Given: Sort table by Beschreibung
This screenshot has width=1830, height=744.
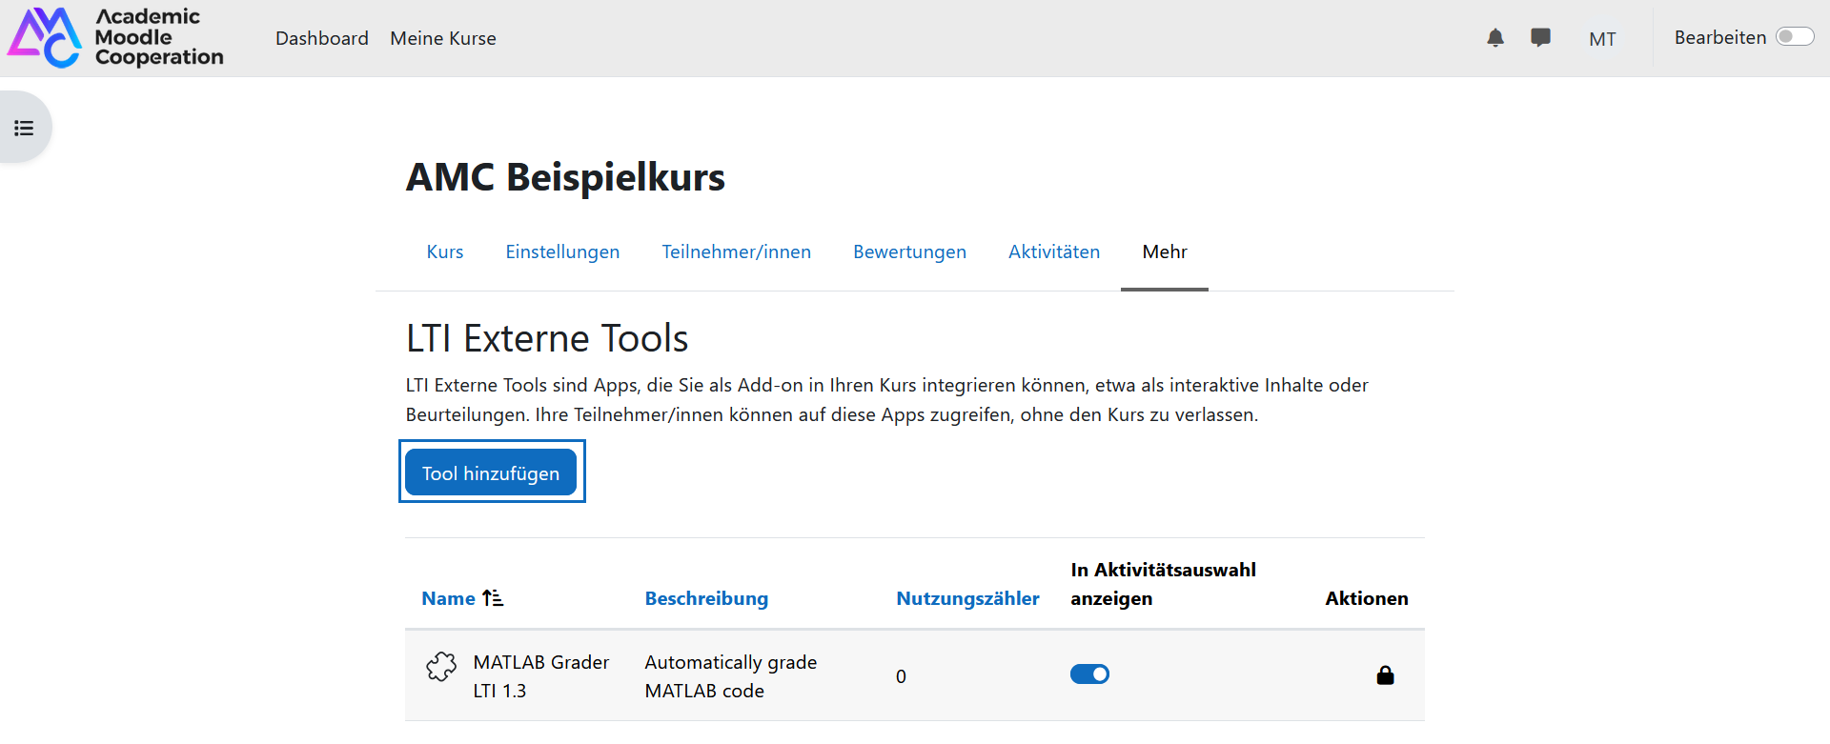Looking at the screenshot, I should [706, 598].
